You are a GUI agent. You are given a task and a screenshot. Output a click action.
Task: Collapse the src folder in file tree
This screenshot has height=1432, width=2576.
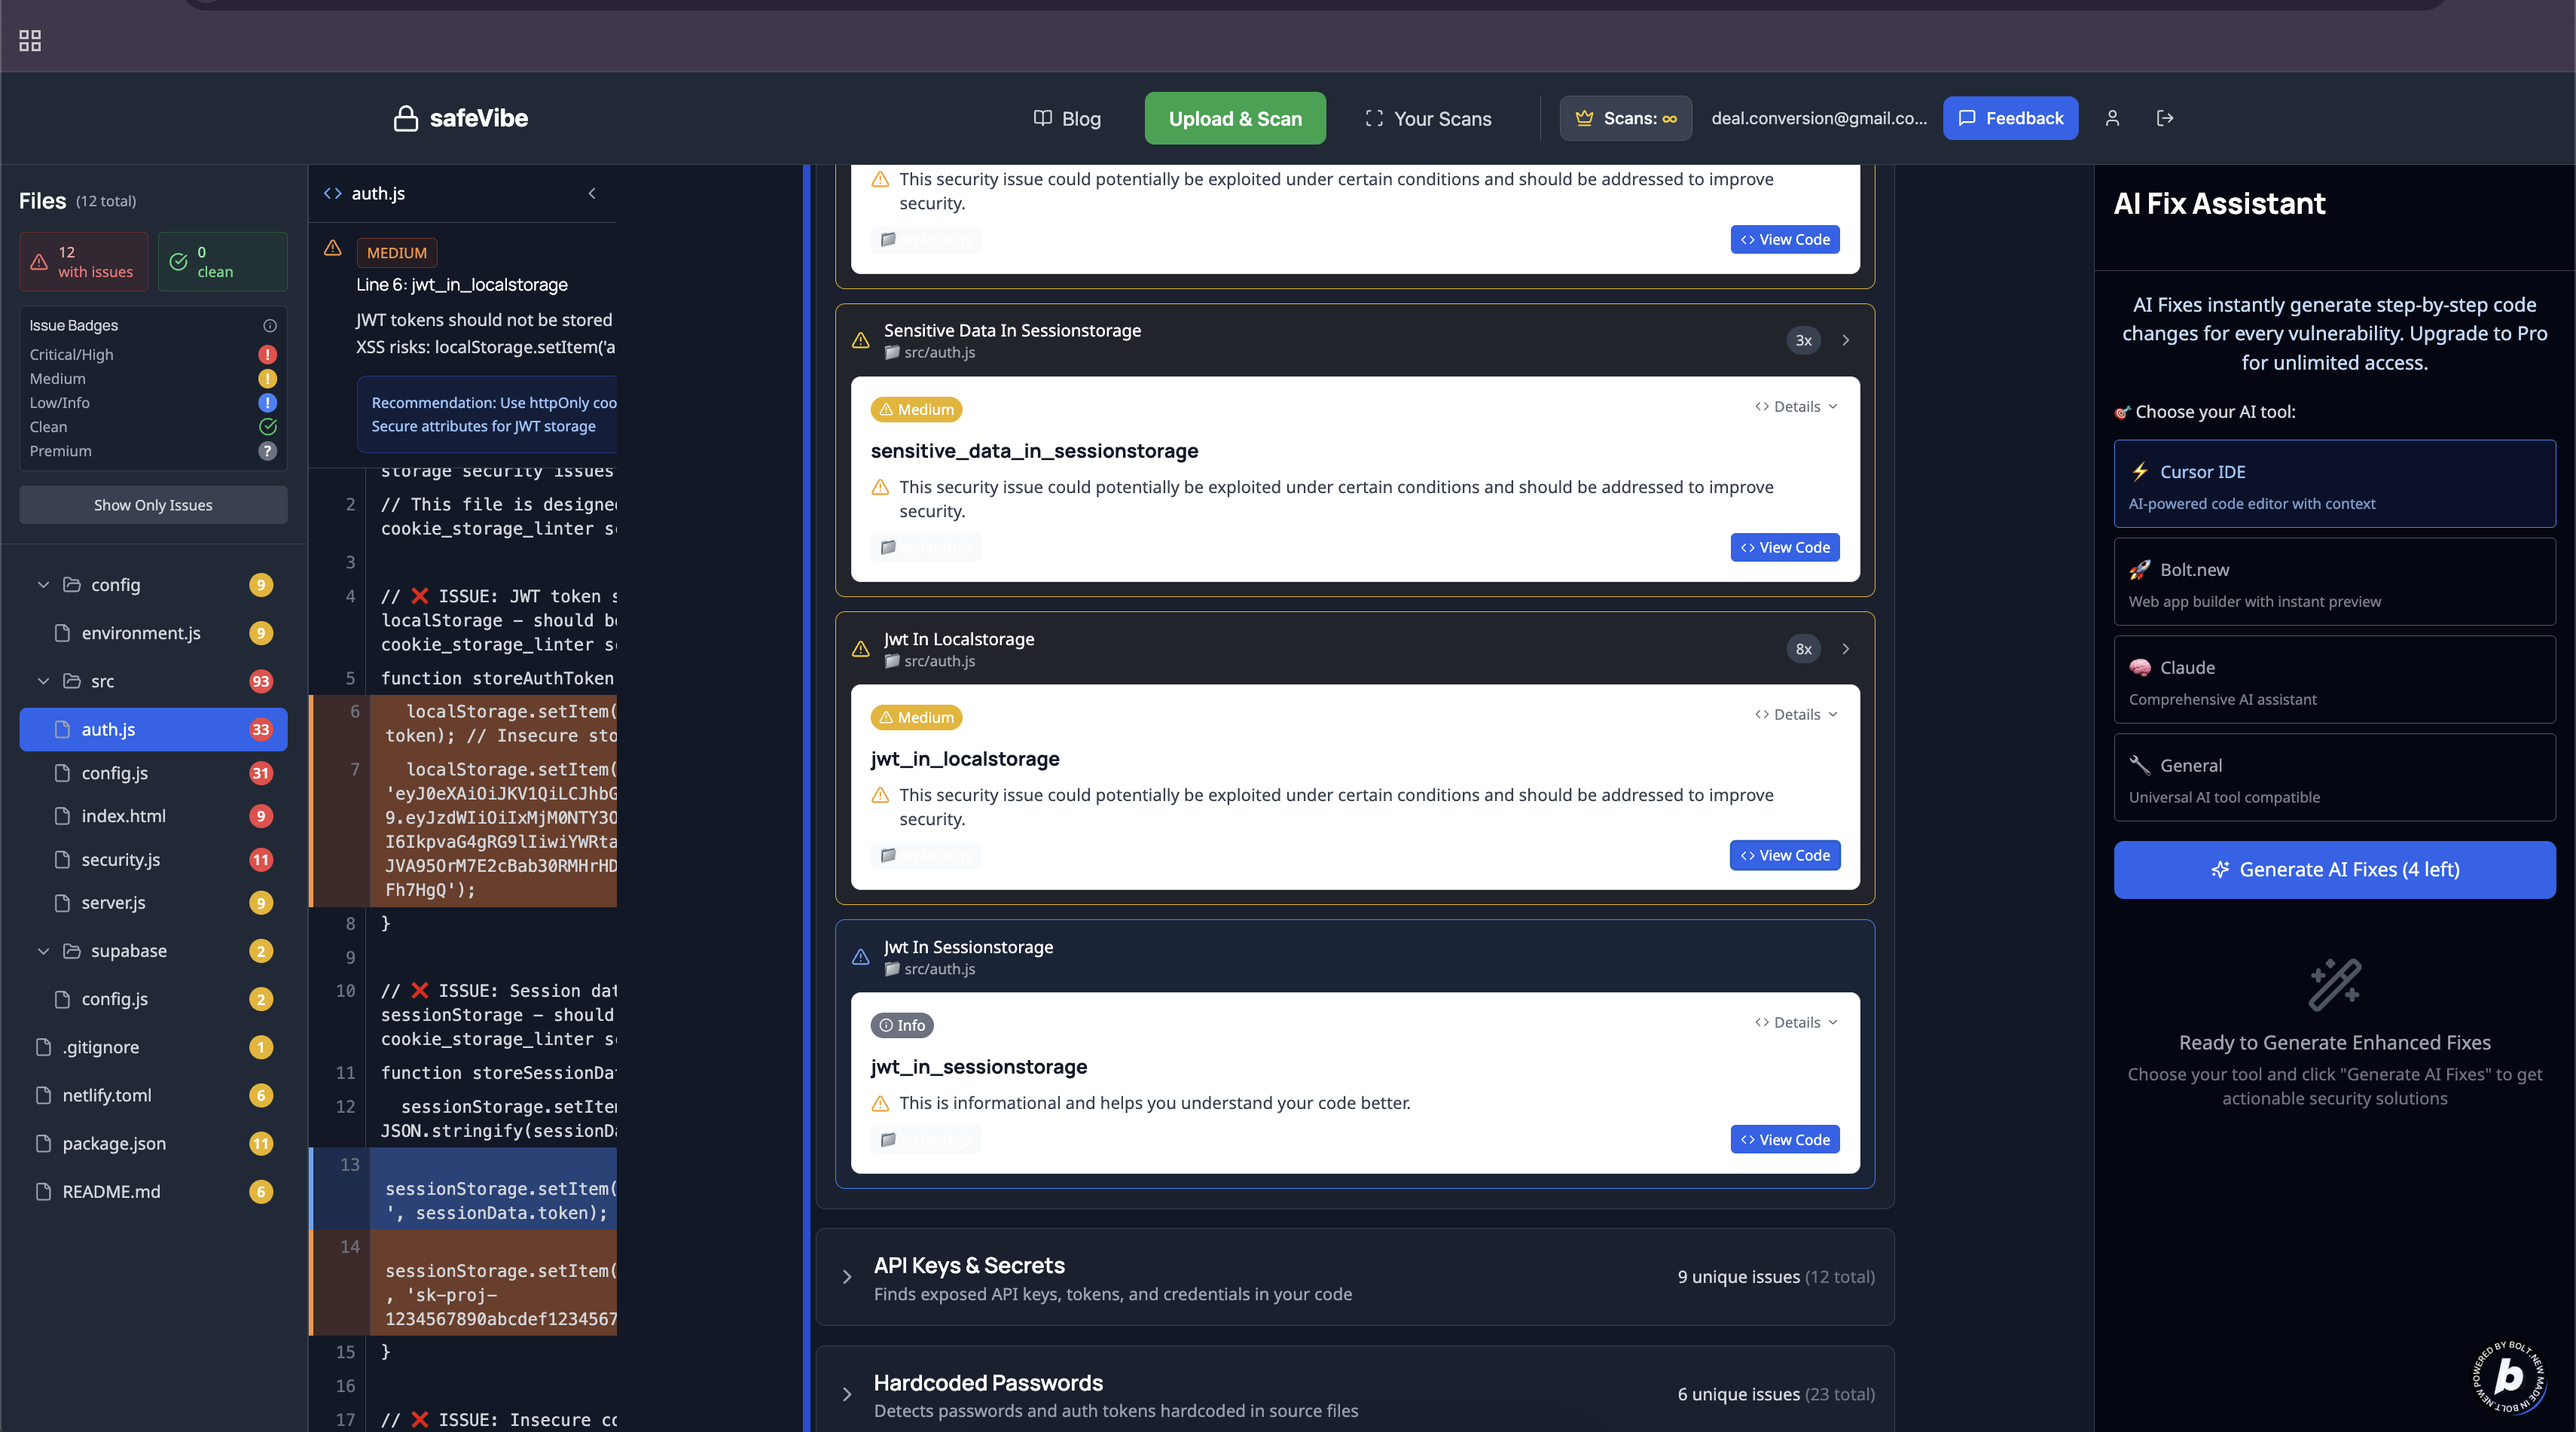point(43,681)
